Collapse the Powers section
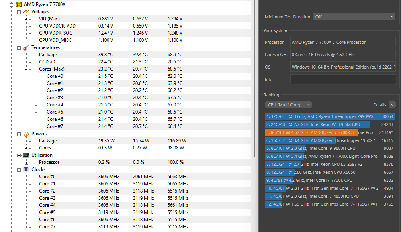This screenshot has height=232, width=401. click(19, 134)
